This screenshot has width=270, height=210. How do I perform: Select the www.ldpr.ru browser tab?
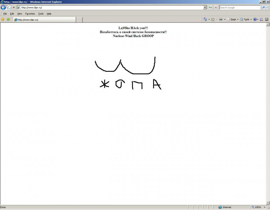[45, 20]
